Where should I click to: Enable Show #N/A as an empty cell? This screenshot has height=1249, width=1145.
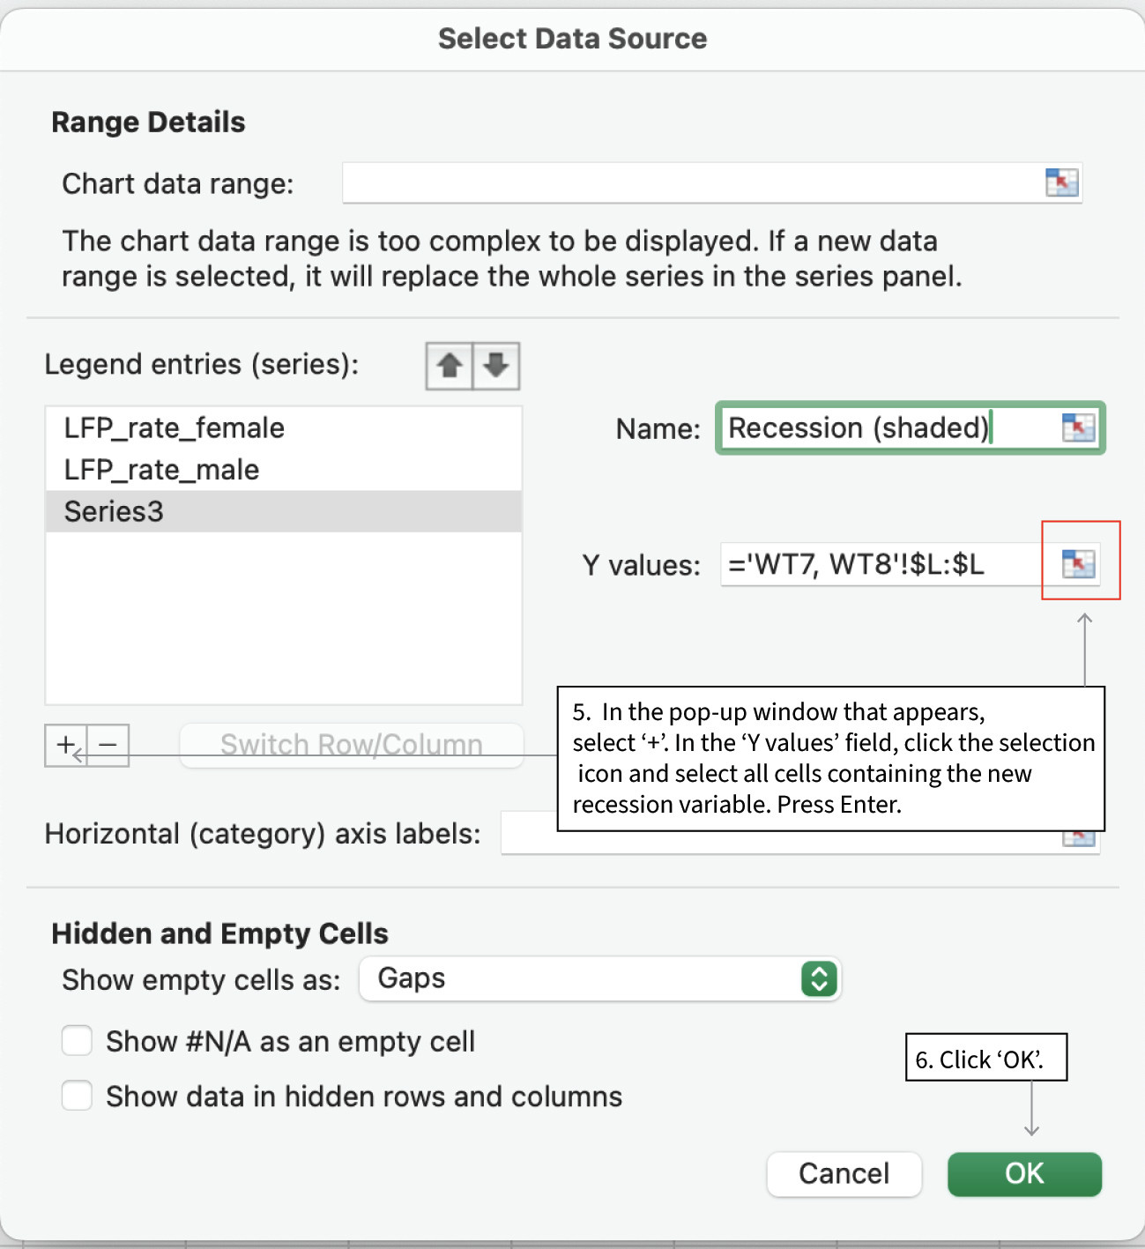[78, 1041]
